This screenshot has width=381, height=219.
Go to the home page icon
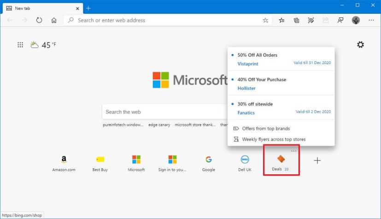pos(54,20)
